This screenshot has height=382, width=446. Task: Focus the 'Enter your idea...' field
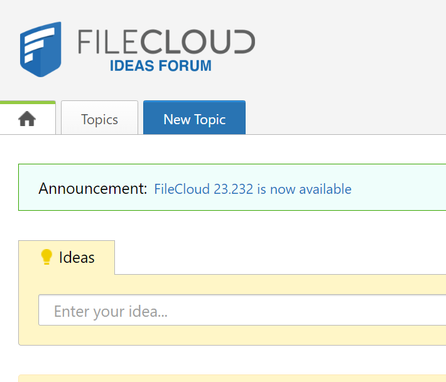tap(242, 310)
